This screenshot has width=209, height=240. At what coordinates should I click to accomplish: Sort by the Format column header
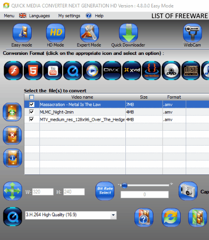click(x=174, y=97)
